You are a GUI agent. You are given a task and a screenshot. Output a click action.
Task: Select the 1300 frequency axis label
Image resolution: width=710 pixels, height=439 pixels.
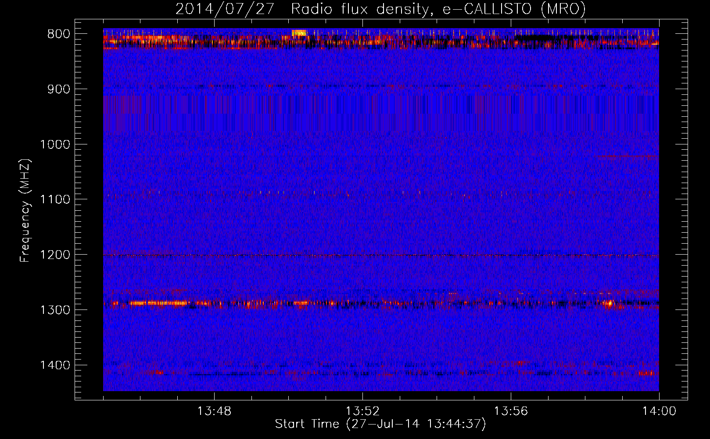point(55,310)
